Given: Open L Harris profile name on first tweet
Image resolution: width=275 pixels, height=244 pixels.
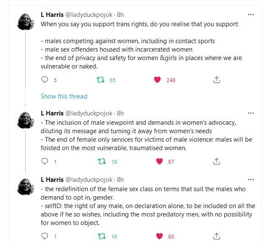Looking at the screenshot, I should (52, 15).
